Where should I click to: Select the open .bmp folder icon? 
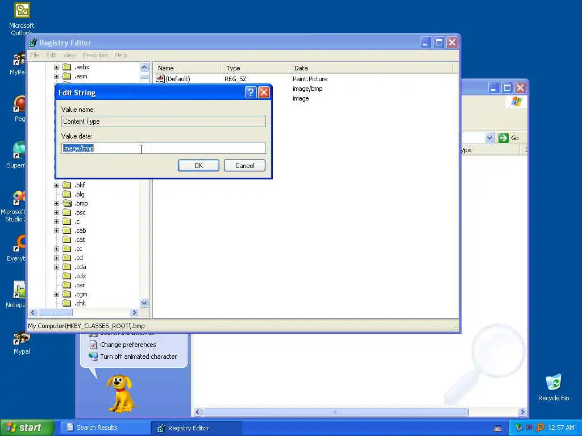(67, 203)
